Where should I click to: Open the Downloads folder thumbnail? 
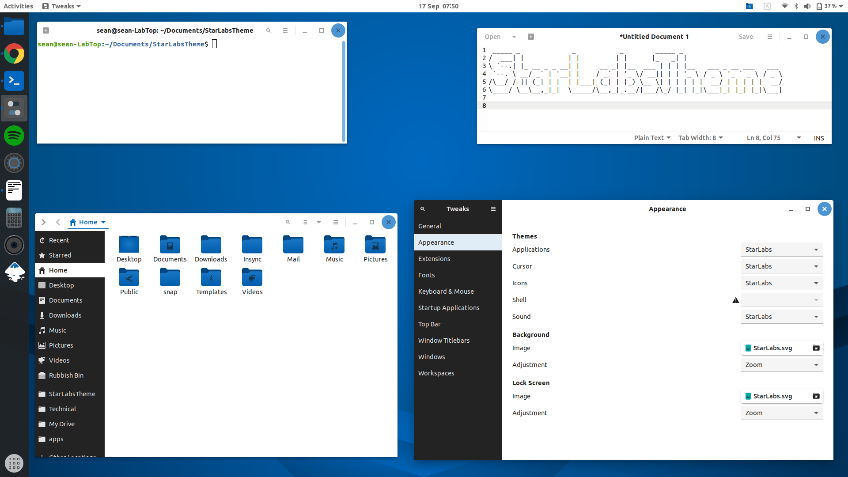pyautogui.click(x=211, y=245)
